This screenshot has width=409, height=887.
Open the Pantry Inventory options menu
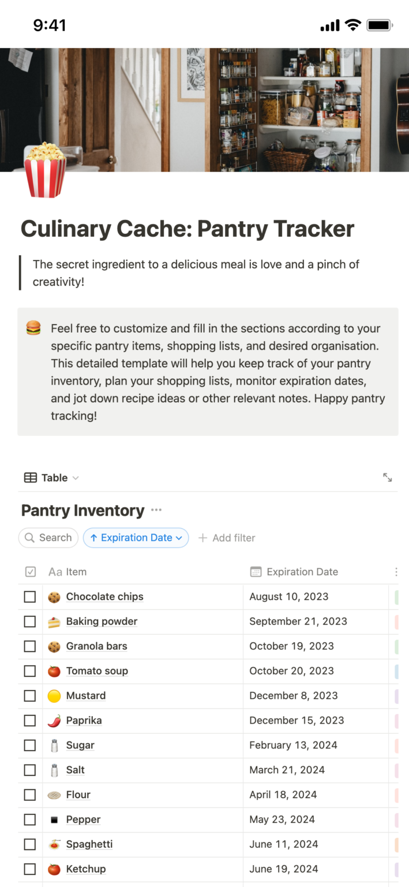click(x=155, y=510)
